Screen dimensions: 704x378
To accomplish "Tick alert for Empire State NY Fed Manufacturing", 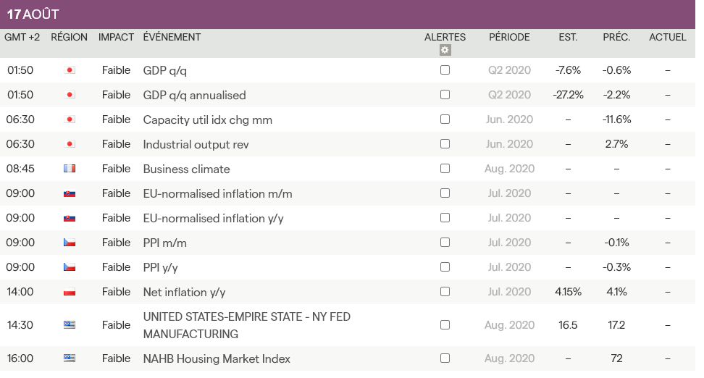I will (445, 325).
